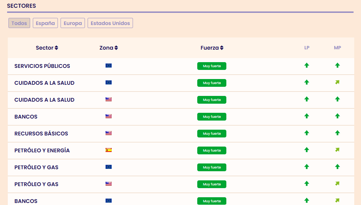Viewport: 361px width, 205px height.
Task: Click the Muy fuerte badge for Petróleo y Energía
Action: (212, 151)
